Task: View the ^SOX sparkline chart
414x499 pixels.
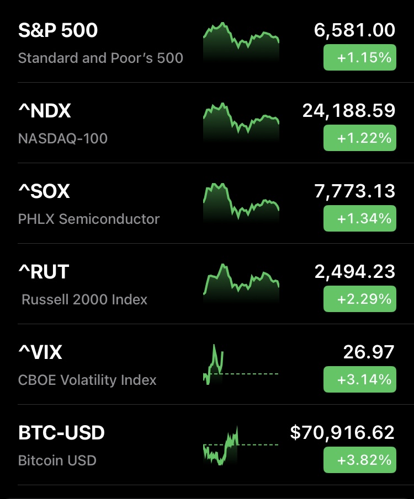Action: point(241,202)
